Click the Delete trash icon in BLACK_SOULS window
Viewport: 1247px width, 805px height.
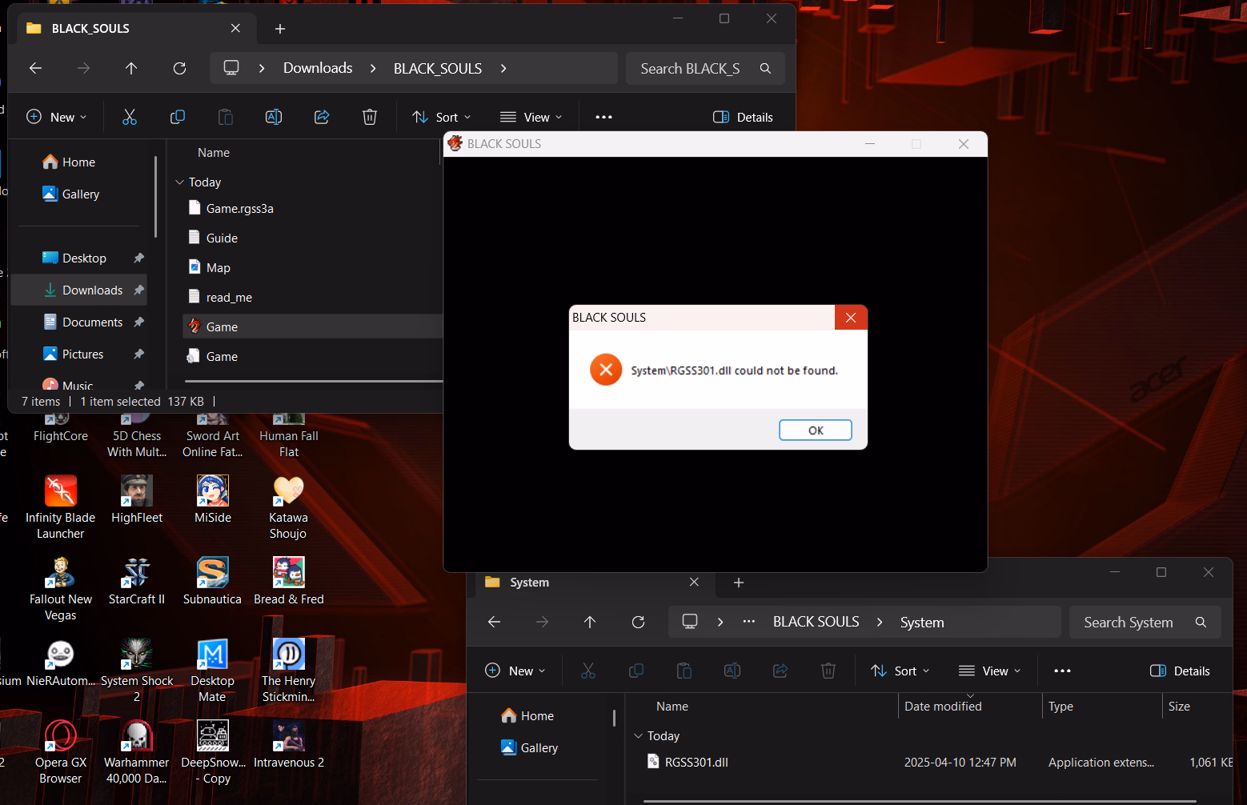pyautogui.click(x=370, y=117)
